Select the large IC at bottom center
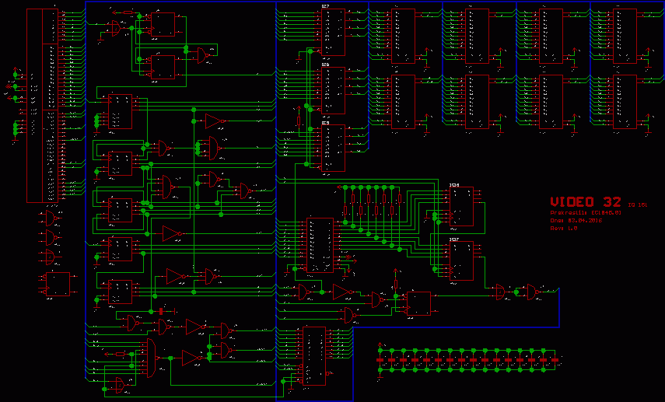The width and height of the screenshot is (665, 402). pos(314,356)
